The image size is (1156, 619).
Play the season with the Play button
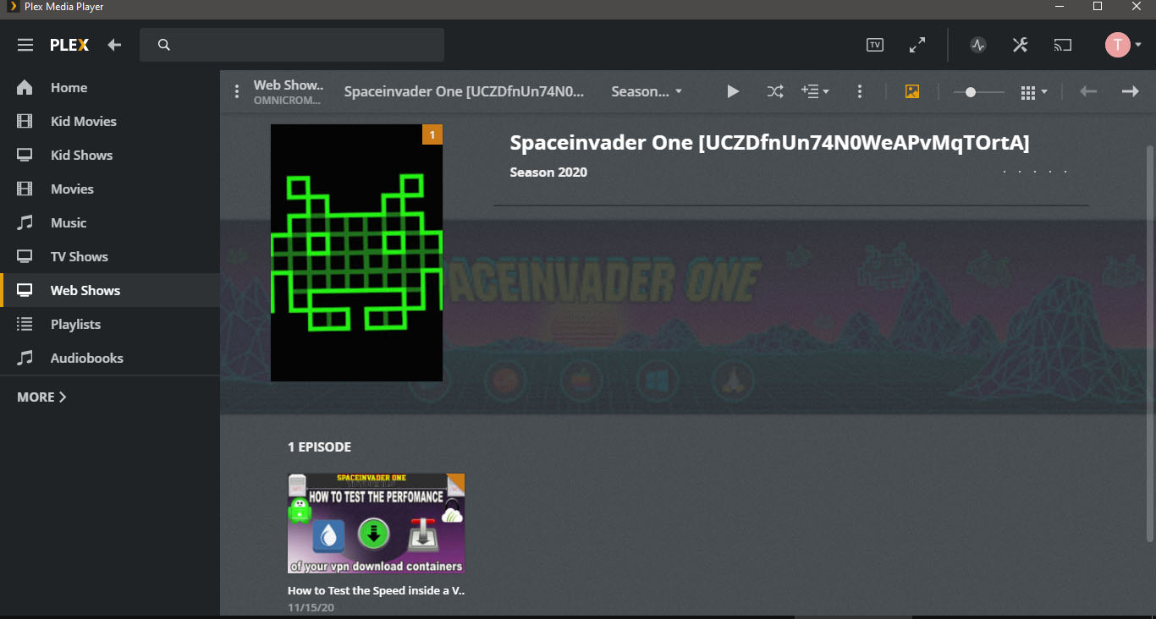click(x=733, y=91)
